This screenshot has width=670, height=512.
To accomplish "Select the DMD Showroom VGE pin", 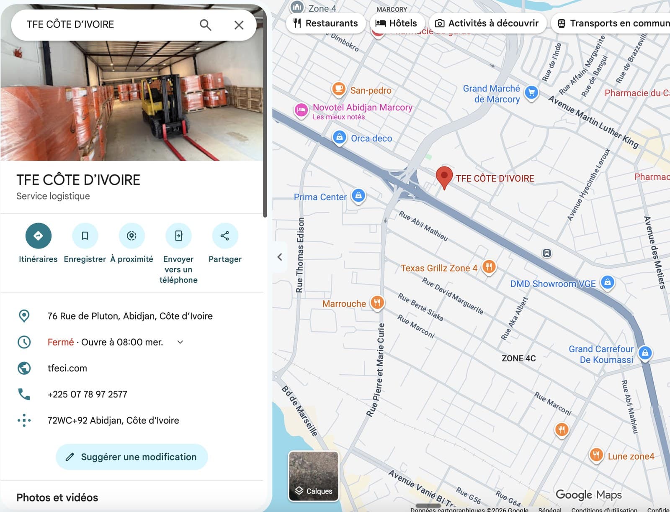I will pyautogui.click(x=608, y=282).
